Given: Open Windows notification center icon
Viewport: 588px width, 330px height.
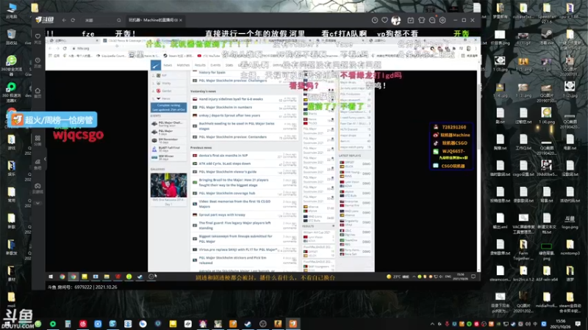Looking at the screenshot, I should tap(578, 324).
